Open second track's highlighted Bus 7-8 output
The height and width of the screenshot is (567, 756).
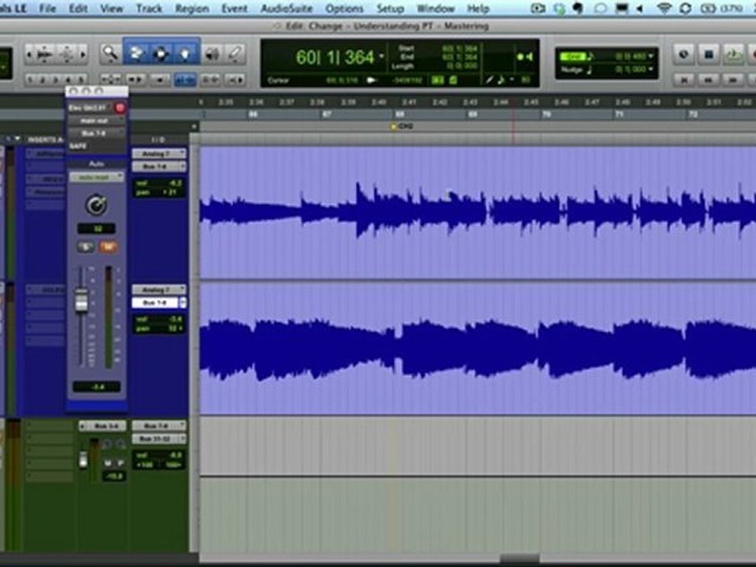click(158, 302)
